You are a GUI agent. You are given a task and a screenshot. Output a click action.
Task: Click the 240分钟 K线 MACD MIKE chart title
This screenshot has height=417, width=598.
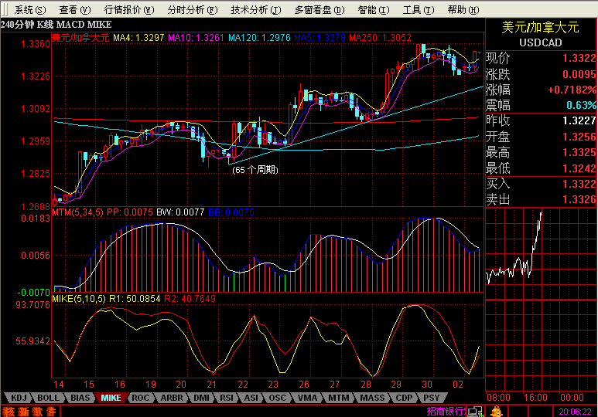[56, 25]
